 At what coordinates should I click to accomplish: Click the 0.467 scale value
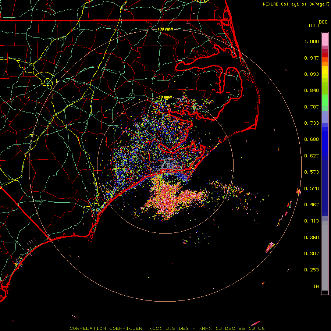[x=312, y=205]
